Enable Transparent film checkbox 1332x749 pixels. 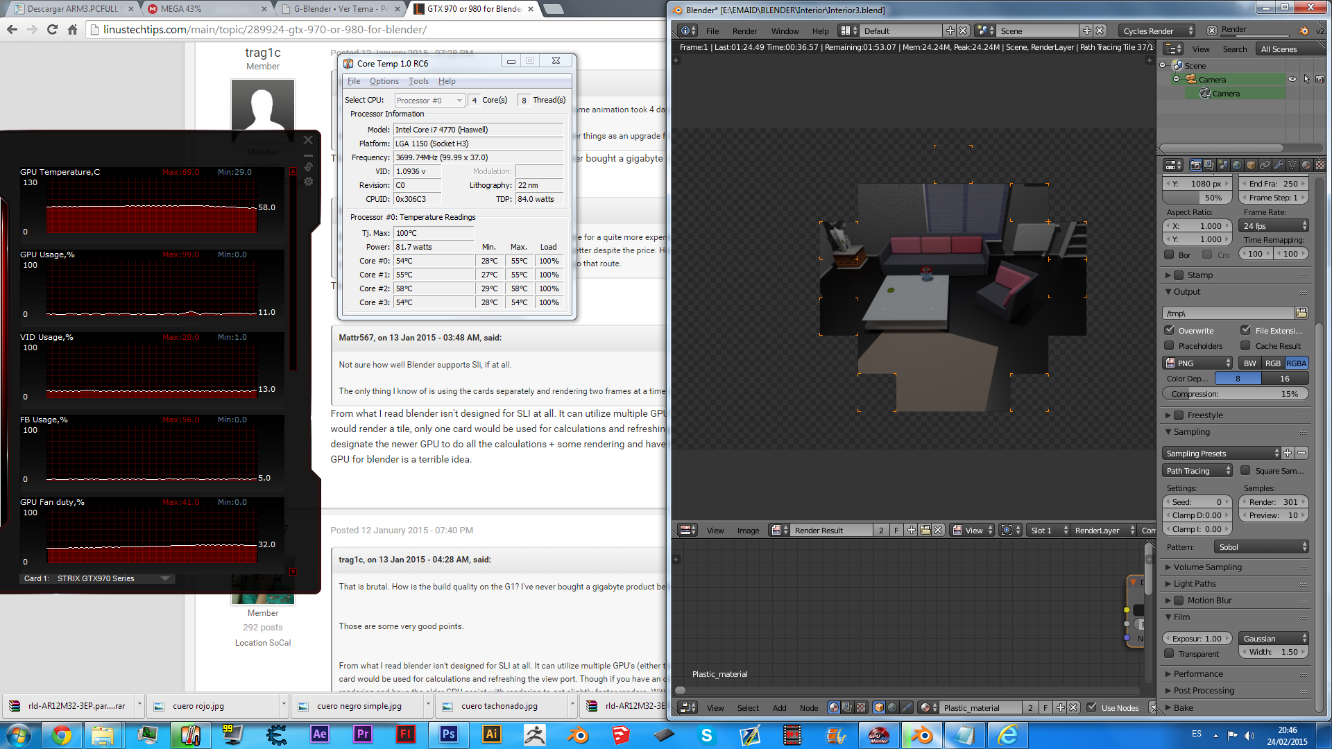pyautogui.click(x=1170, y=653)
